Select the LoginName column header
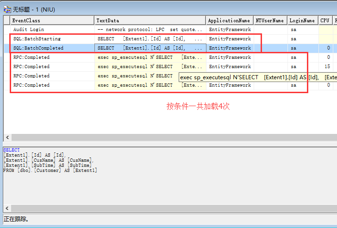337x228 pixels. tap(302, 20)
